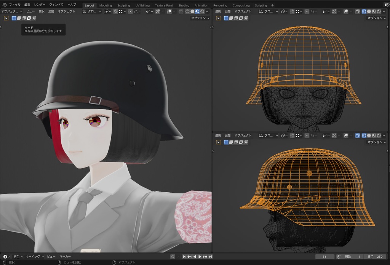Jump to next keyframe in timeline

coord(205,257)
